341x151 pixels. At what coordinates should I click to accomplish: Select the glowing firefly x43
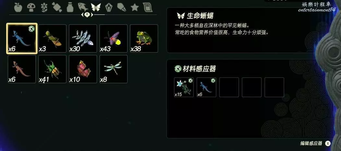coord(113,38)
